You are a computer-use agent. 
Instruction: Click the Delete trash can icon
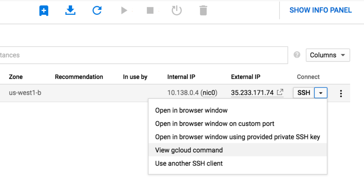click(x=203, y=11)
